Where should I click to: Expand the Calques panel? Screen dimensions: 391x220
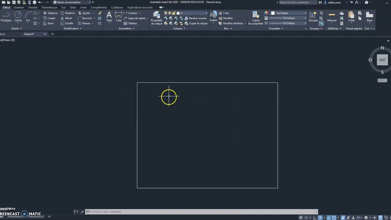(179, 28)
